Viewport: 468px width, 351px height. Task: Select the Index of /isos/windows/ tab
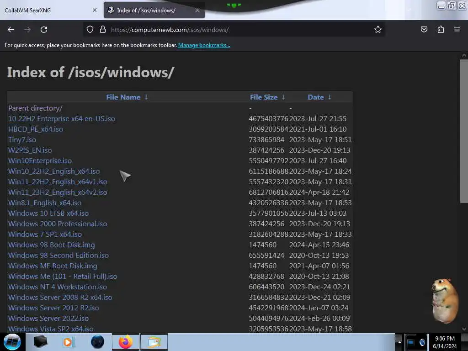click(154, 10)
